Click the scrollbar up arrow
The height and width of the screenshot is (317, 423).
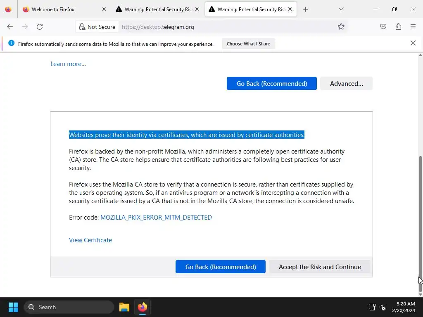click(x=420, y=55)
